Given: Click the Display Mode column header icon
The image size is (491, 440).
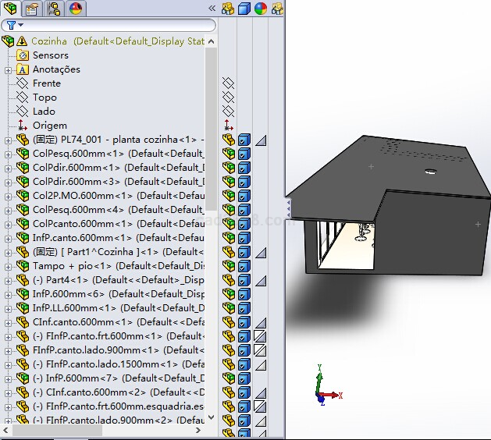Looking at the screenshot, I should (x=244, y=9).
